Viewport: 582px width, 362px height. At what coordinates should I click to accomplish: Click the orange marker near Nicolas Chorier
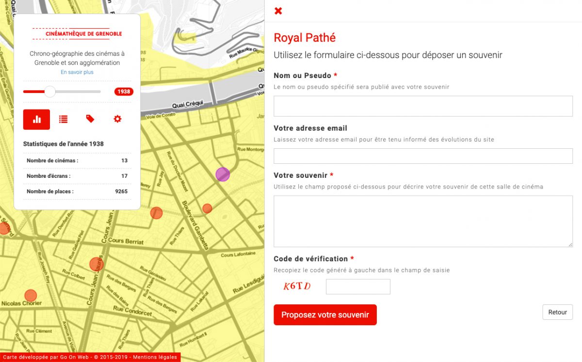point(31,295)
